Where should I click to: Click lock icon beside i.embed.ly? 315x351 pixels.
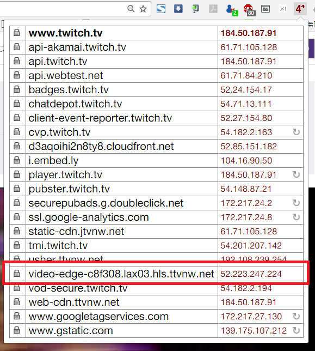click(x=17, y=160)
